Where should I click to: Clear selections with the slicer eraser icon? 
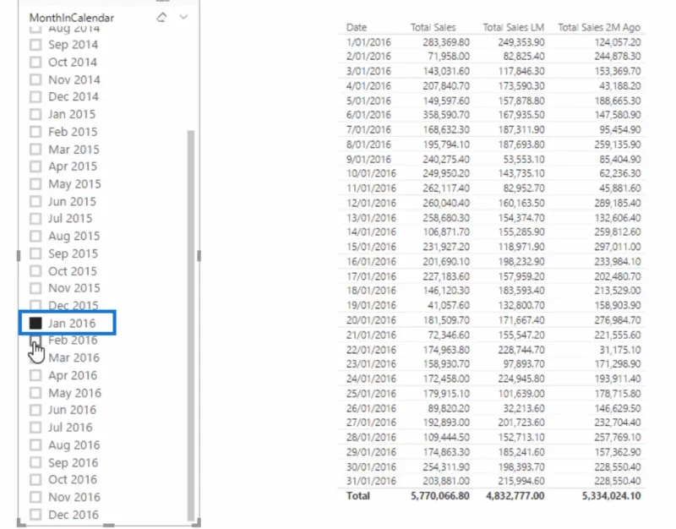(161, 17)
